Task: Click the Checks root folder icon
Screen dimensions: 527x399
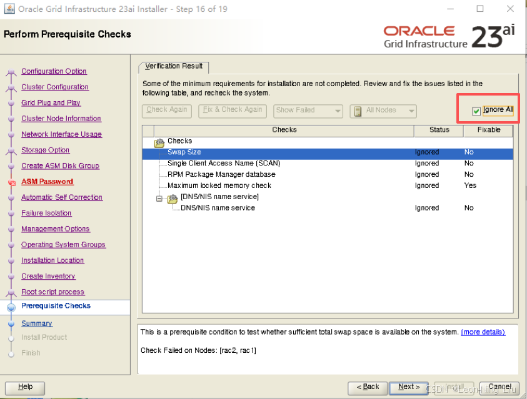Action: pos(159,142)
